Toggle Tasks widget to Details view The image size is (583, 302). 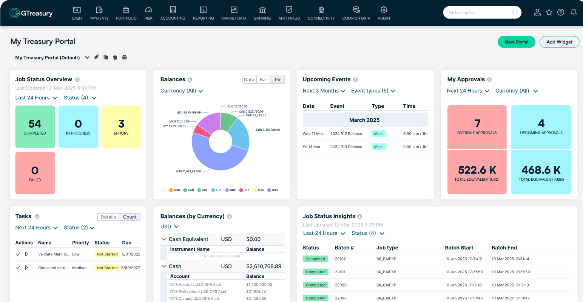pyautogui.click(x=108, y=217)
